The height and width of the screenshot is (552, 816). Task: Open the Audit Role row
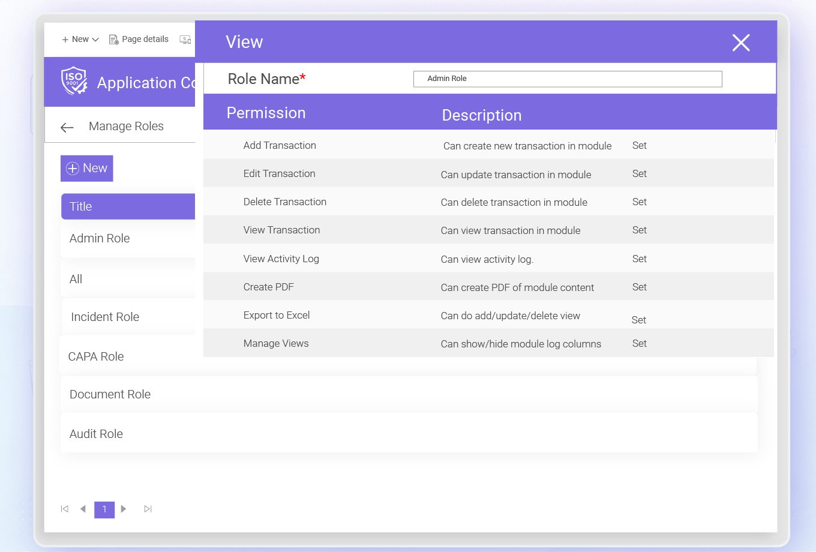pos(409,434)
